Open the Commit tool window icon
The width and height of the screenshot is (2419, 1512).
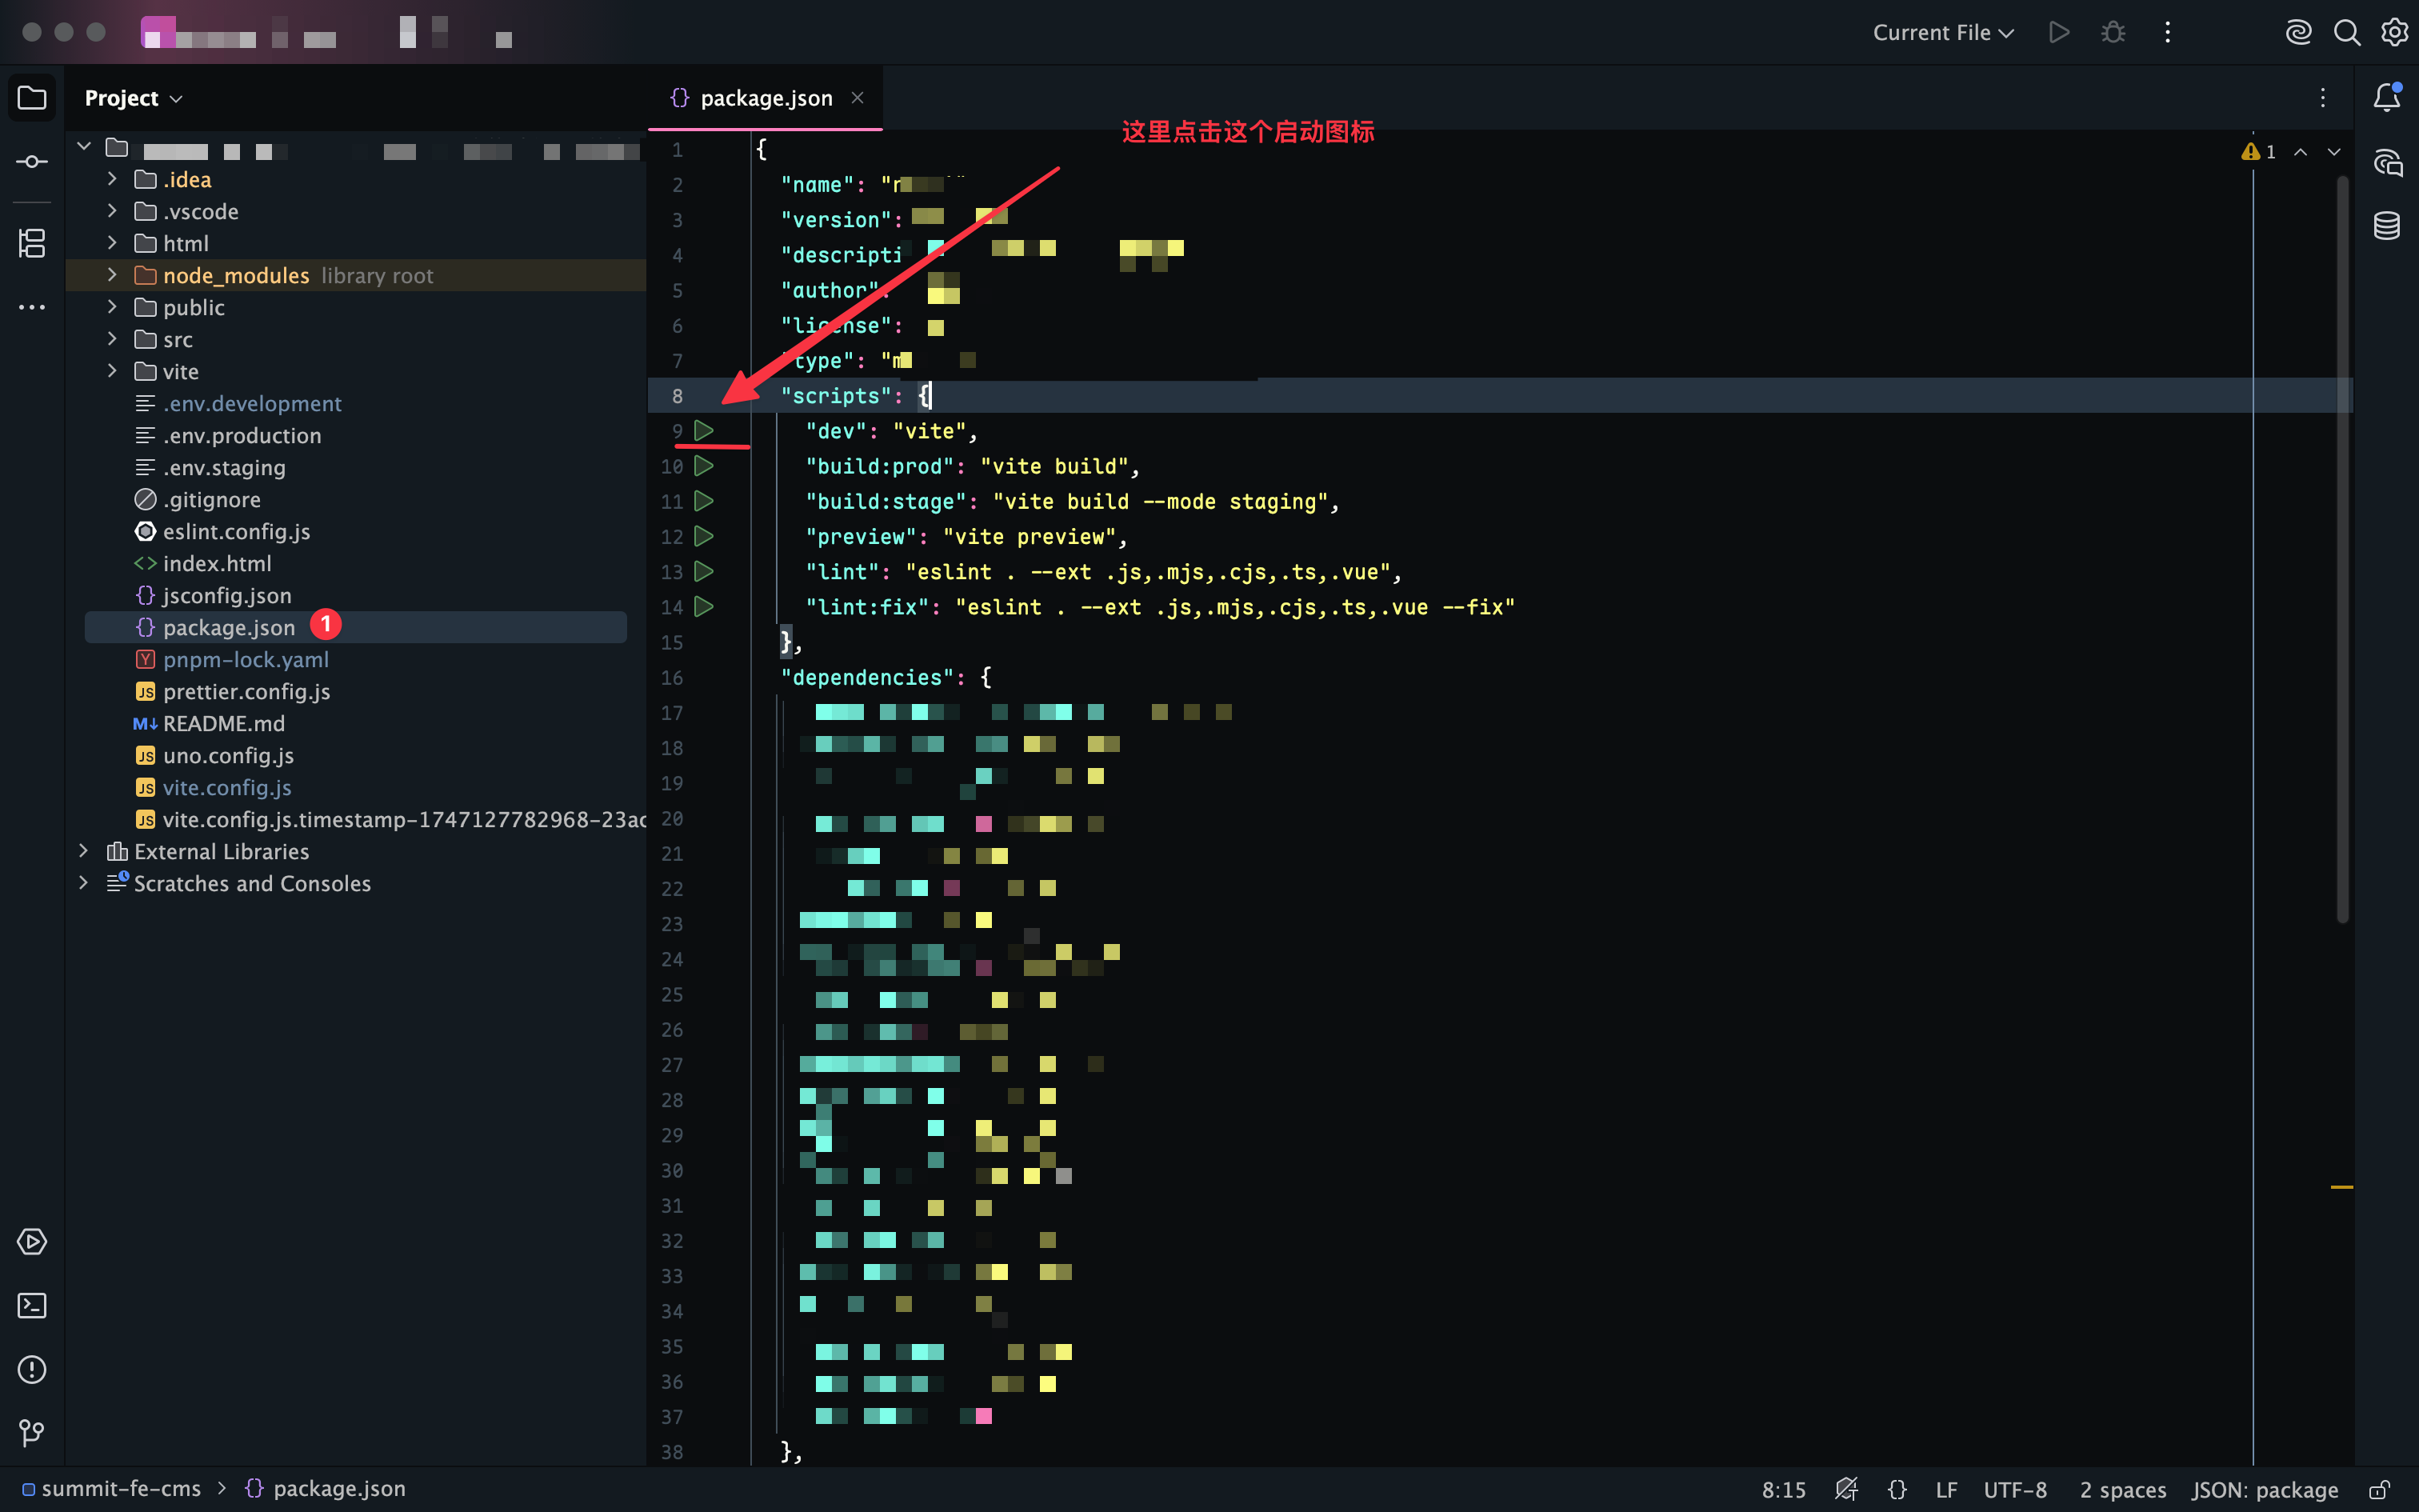[x=32, y=162]
